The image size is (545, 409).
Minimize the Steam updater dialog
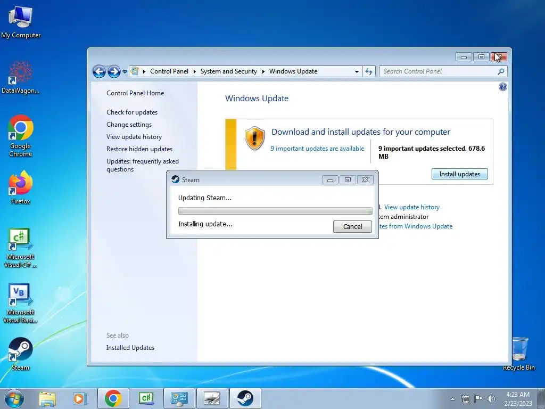(x=330, y=180)
